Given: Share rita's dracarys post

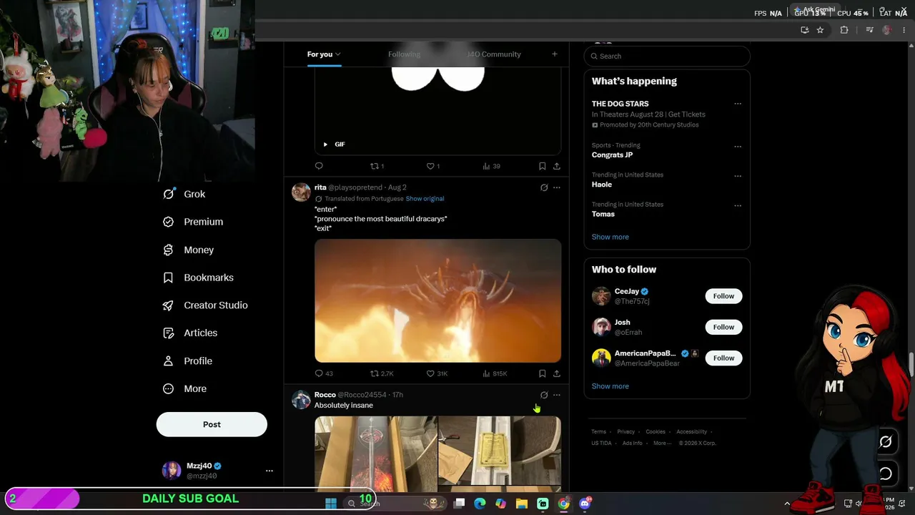Looking at the screenshot, I should click(557, 373).
